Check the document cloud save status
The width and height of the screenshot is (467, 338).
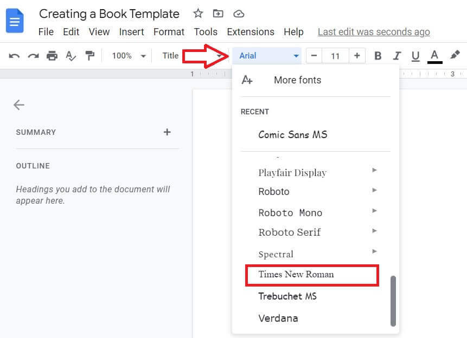point(239,14)
